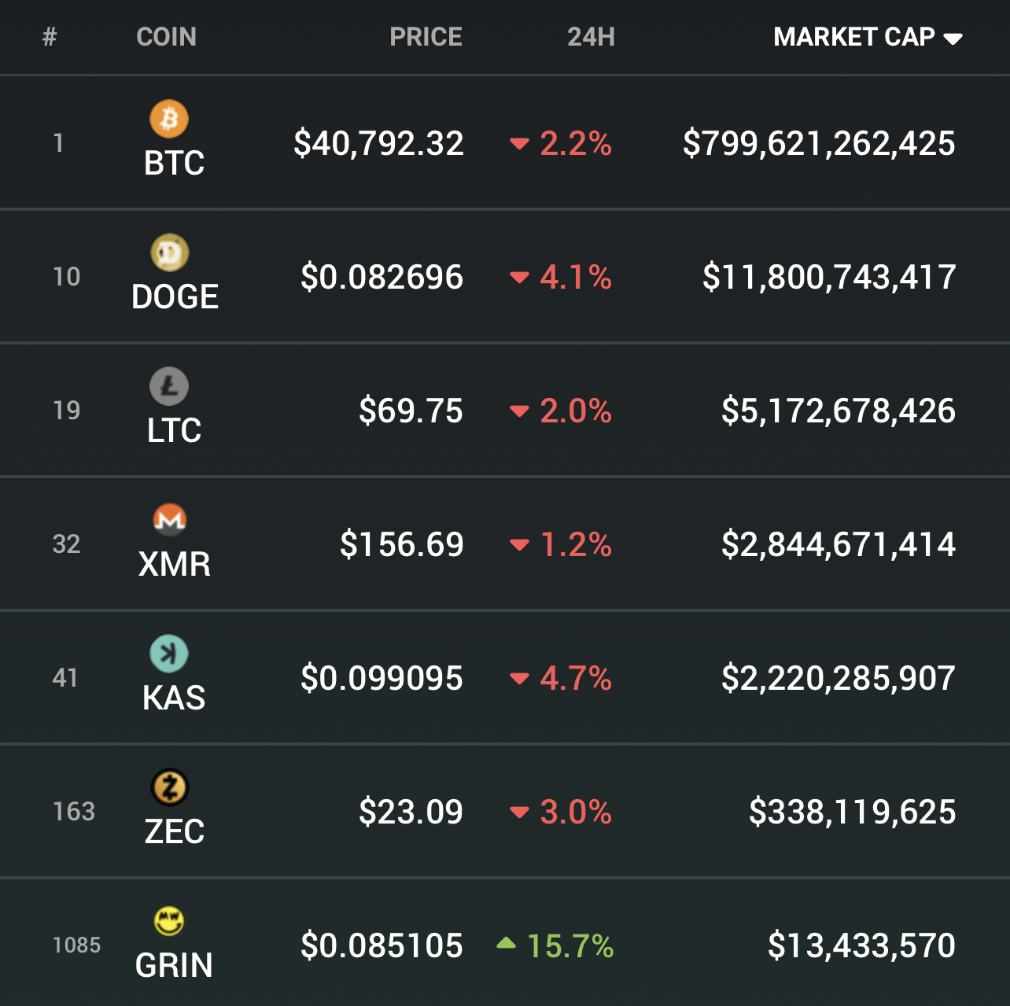Click the KAS ticker label
Viewport: 1010px width, 1006px height.
point(174,698)
